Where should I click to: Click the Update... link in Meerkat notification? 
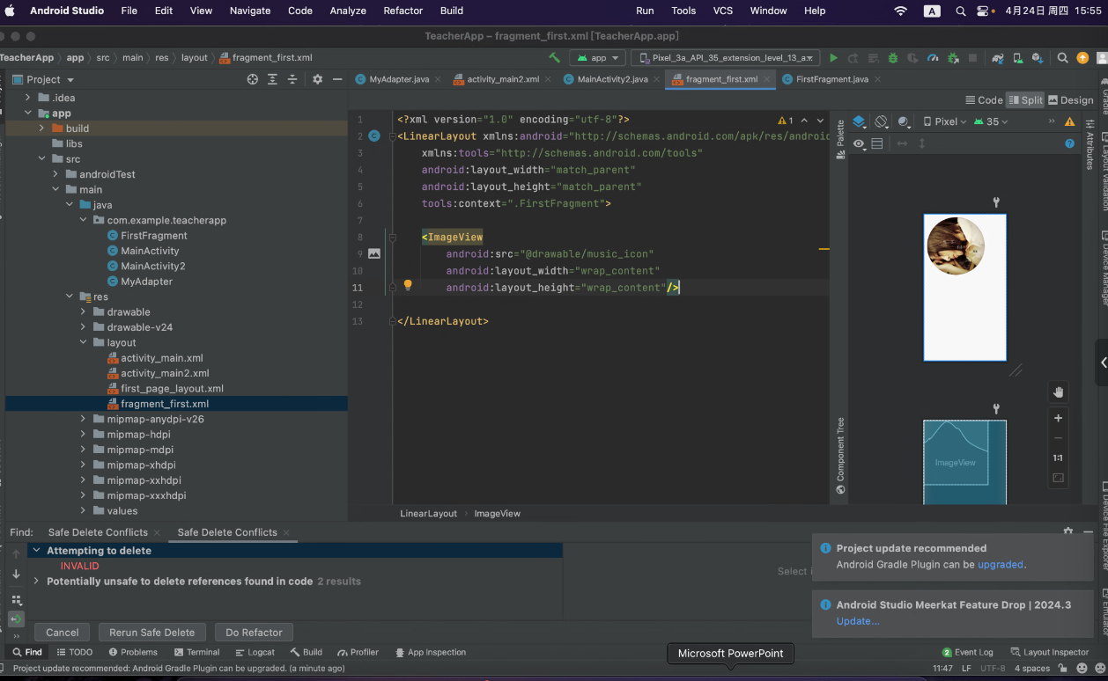click(x=858, y=621)
